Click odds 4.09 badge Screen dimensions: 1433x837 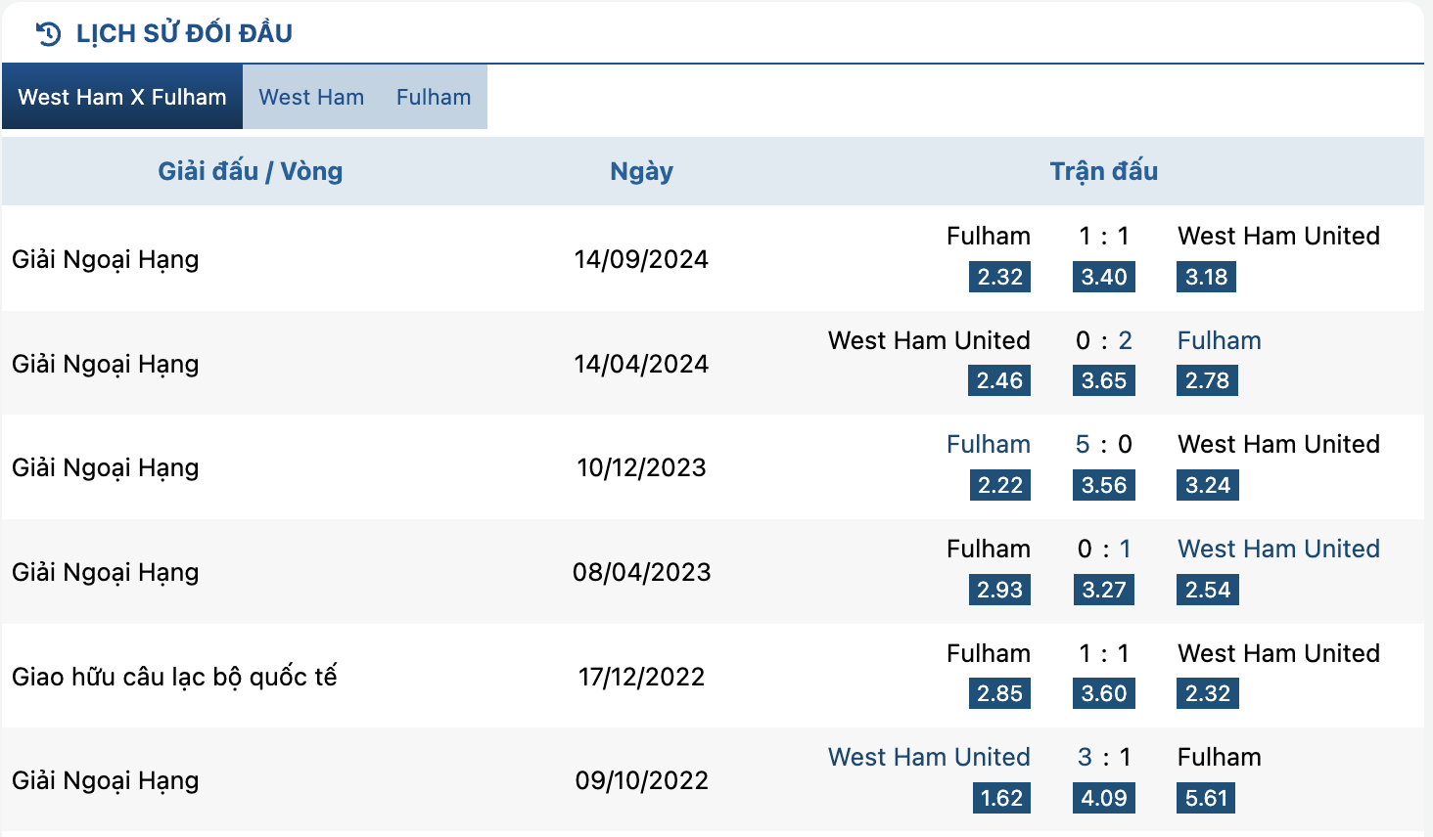[x=1104, y=798]
